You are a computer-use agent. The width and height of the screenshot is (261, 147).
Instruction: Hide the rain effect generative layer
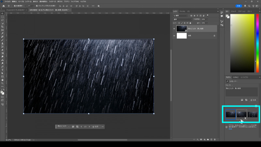click(x=174, y=29)
